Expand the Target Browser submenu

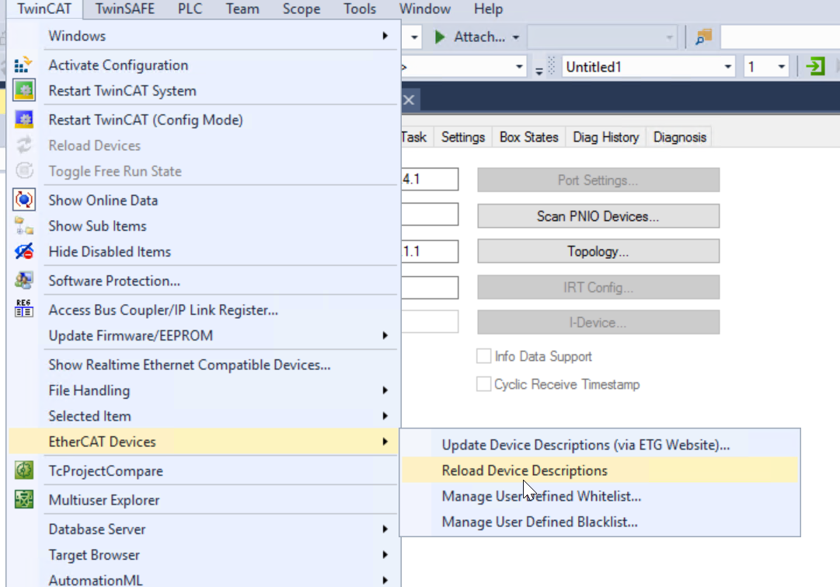[385, 554]
